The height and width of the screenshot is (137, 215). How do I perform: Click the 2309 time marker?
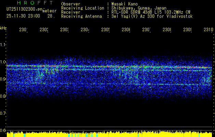click(188, 30)
